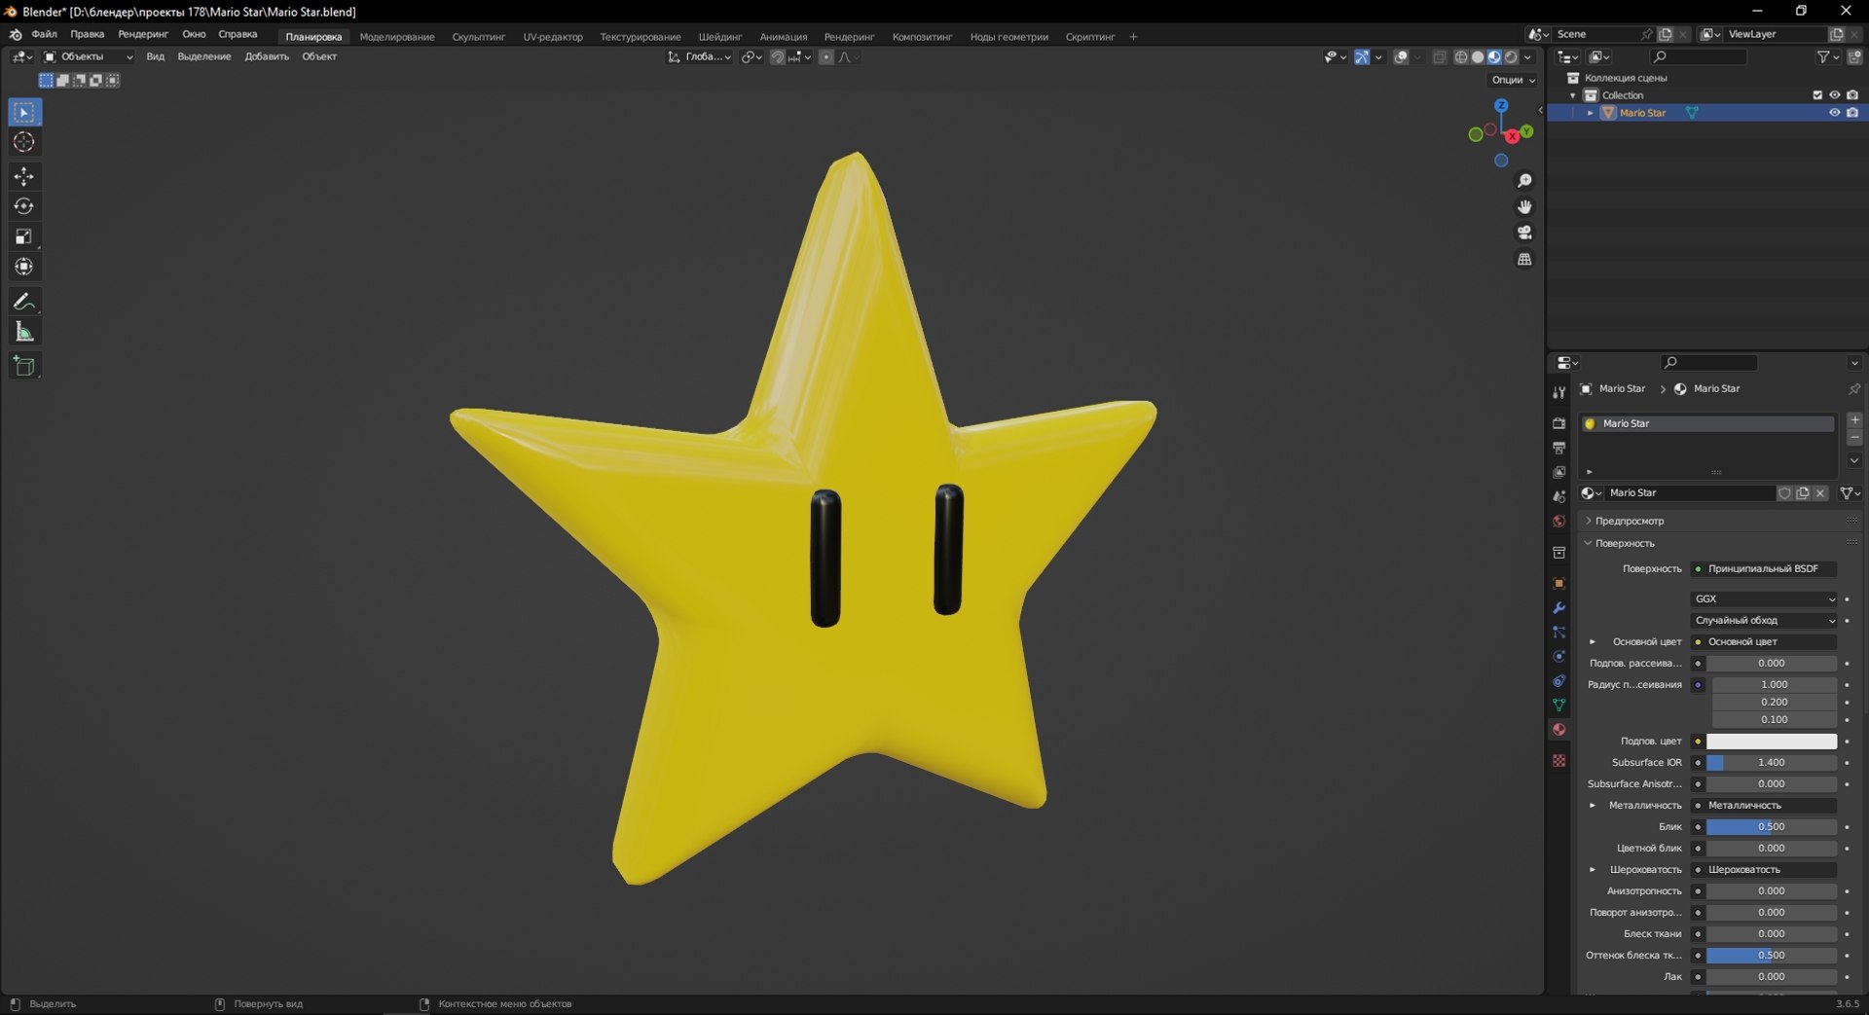Click Принципиальный BSDF surface button
The height and width of the screenshot is (1015, 1869).
tap(1764, 568)
